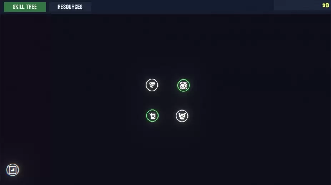The height and width of the screenshot is (185, 331).
Task: Switch to the Resources tab
Action: pos(70,7)
